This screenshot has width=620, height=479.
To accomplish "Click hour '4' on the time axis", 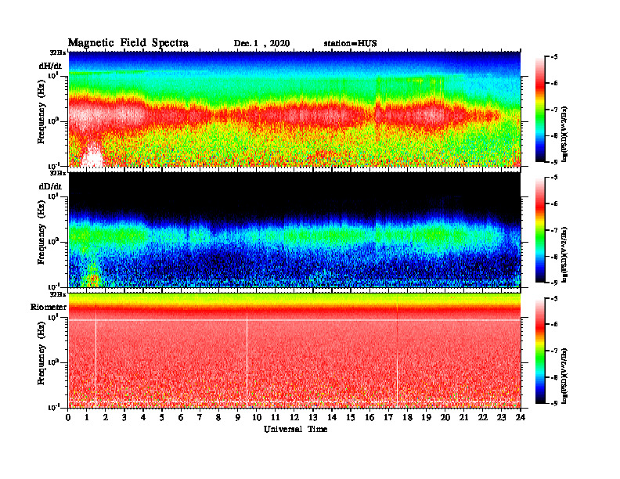I will [x=143, y=417].
